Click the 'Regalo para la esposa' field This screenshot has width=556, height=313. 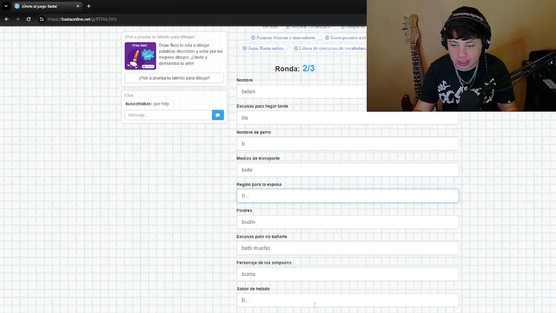pos(347,196)
